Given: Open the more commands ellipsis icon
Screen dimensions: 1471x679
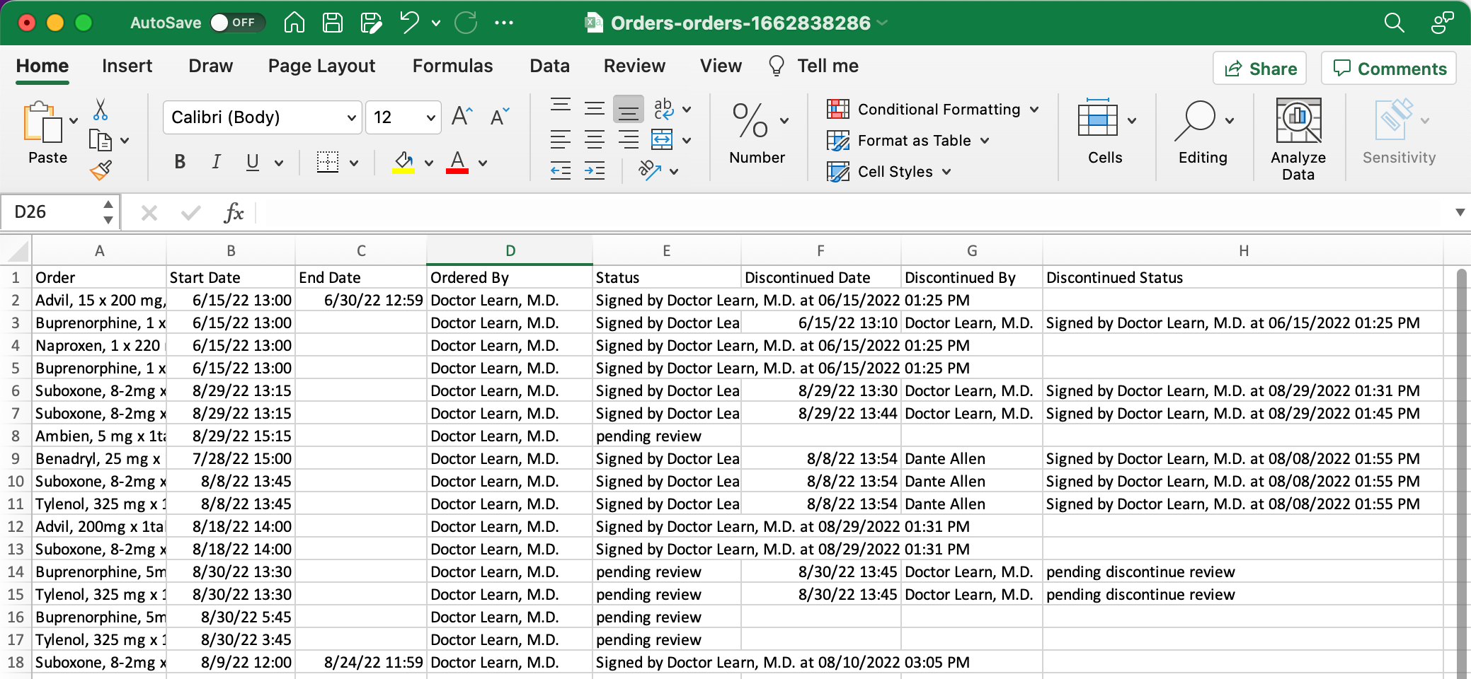Looking at the screenshot, I should coord(504,23).
